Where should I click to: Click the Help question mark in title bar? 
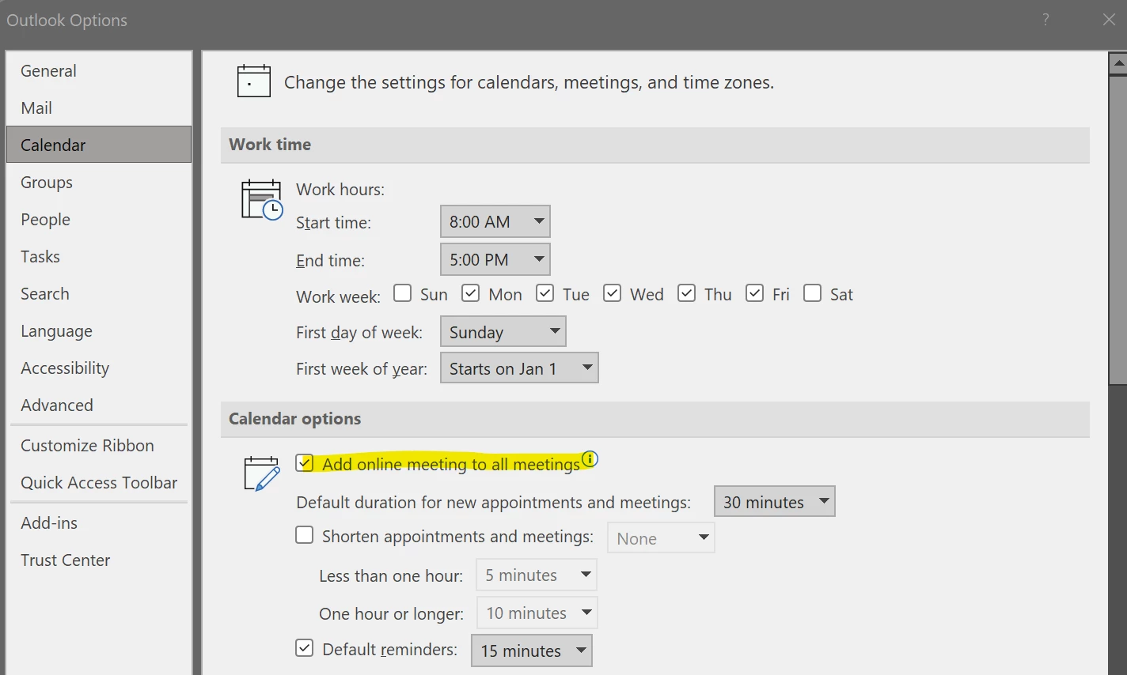click(1045, 20)
